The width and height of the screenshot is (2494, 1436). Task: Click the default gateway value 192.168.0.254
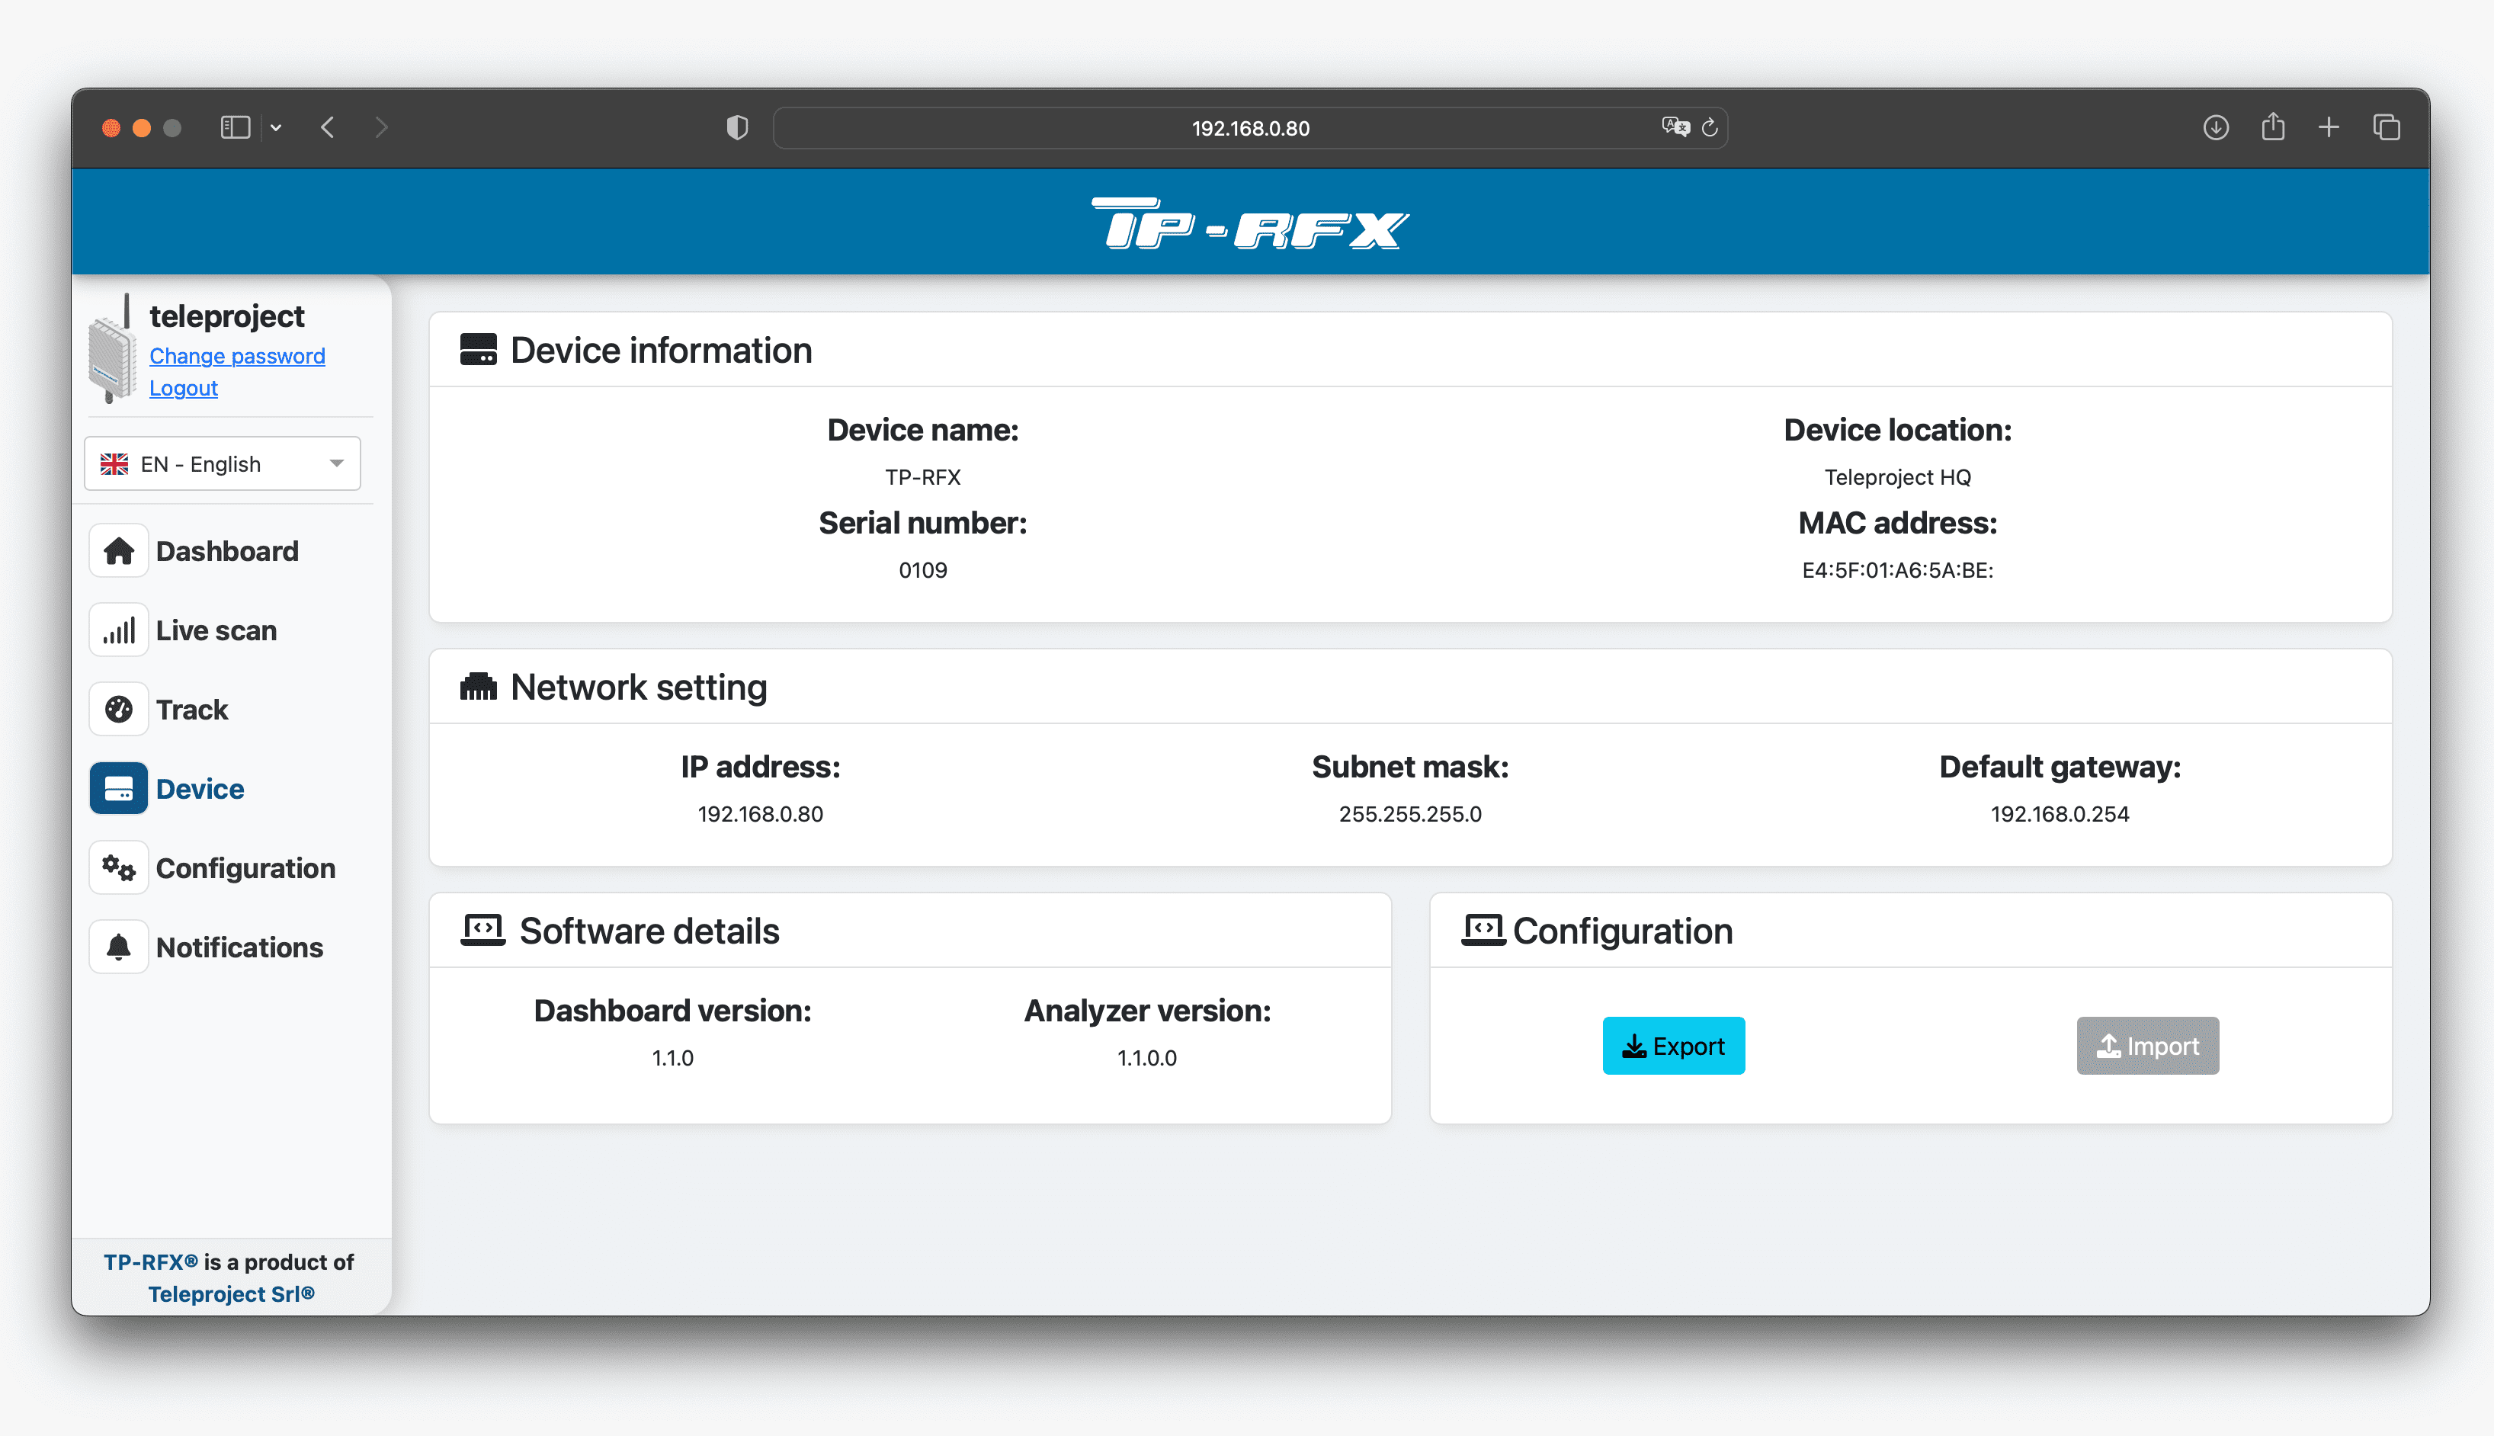2060,814
